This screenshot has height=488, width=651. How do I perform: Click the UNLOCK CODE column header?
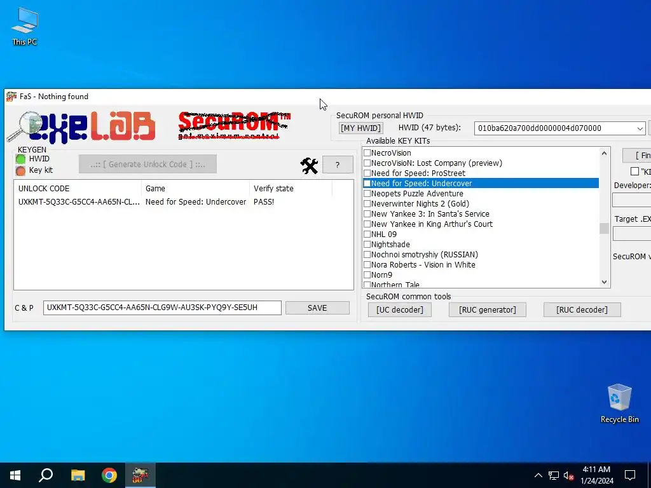point(78,188)
